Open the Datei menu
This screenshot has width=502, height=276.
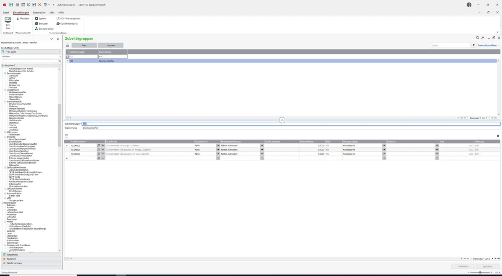pyautogui.click(x=6, y=13)
